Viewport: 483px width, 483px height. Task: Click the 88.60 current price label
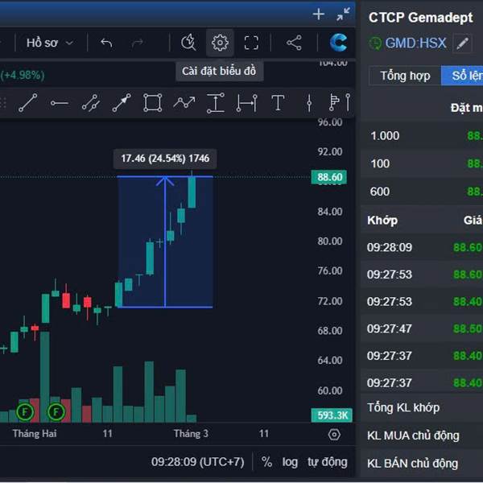coord(329,177)
